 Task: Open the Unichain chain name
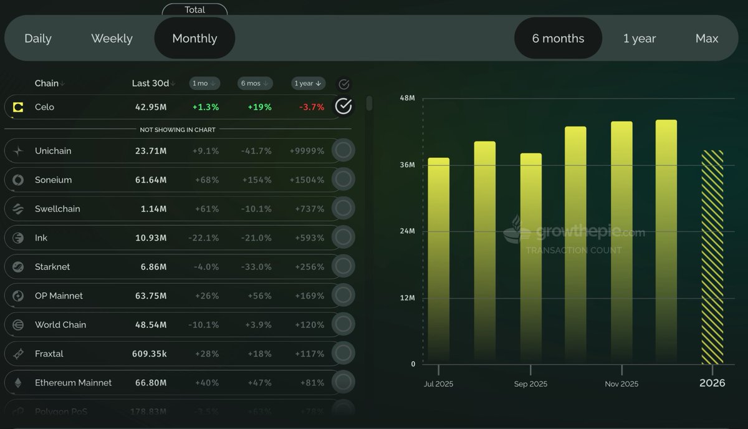pos(53,151)
